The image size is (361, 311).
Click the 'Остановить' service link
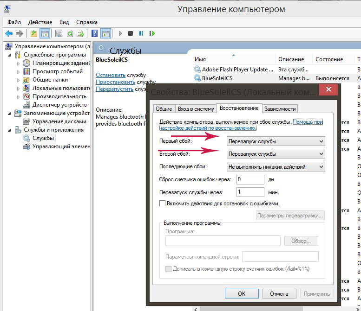[111, 75]
